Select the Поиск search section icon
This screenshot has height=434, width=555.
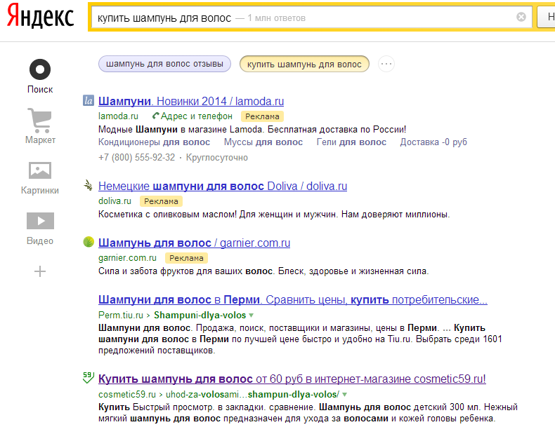[x=40, y=69]
